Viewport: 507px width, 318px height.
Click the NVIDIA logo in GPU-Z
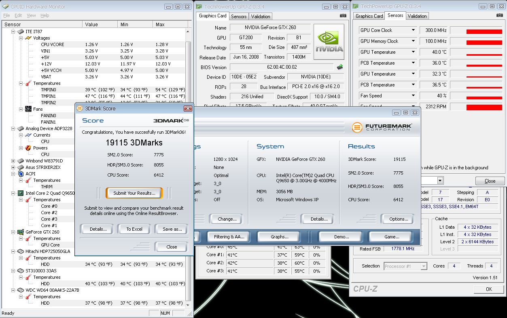click(x=329, y=42)
